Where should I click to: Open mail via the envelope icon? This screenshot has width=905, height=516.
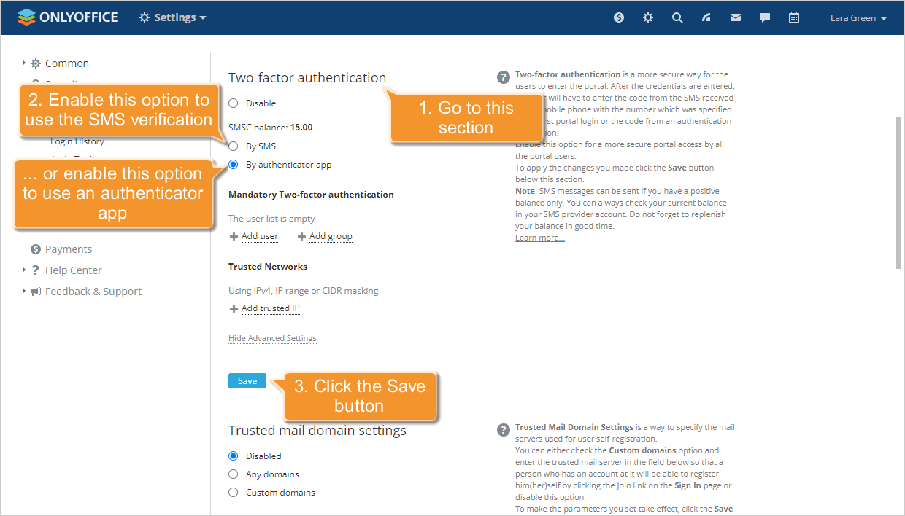(736, 17)
